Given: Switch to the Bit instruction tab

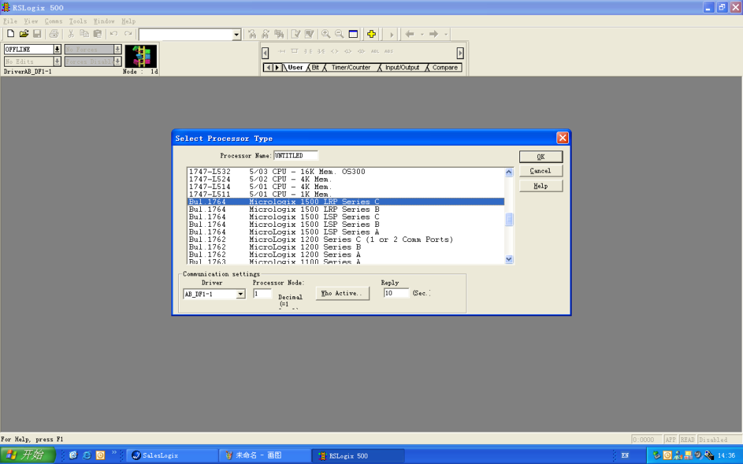Looking at the screenshot, I should 316,67.
